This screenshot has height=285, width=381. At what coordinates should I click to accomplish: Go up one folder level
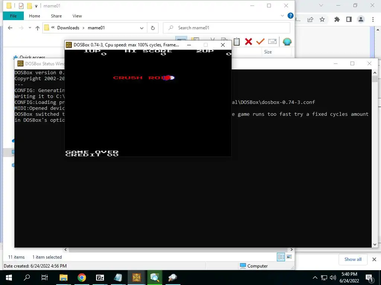tap(38, 28)
